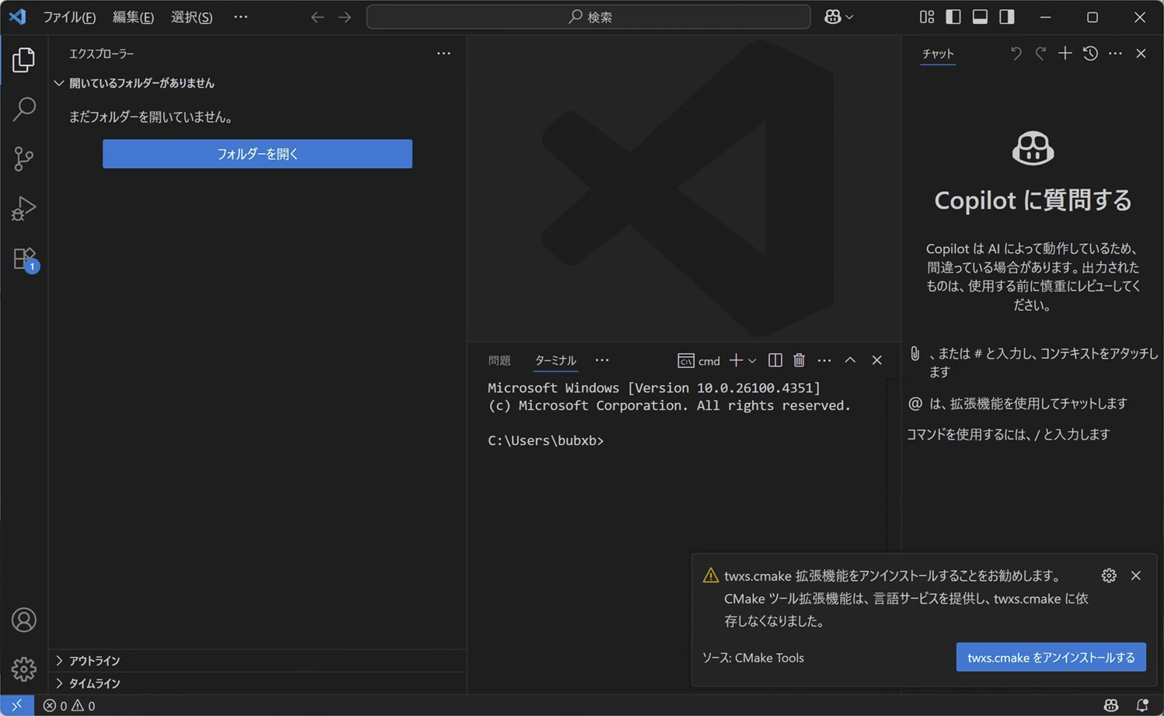
Task: Click the Copilot status icon in status bar
Action: click(x=1111, y=705)
